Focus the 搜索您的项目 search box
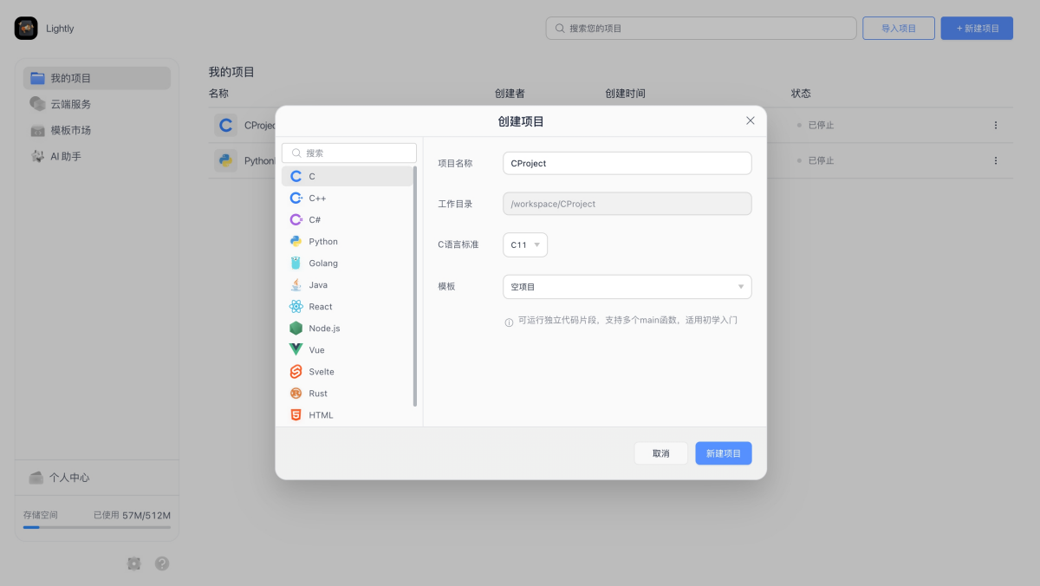Image resolution: width=1040 pixels, height=586 pixels. click(x=701, y=28)
